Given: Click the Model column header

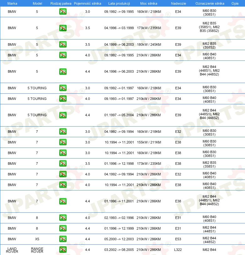Looking at the screenshot, I should click(x=37, y=3).
